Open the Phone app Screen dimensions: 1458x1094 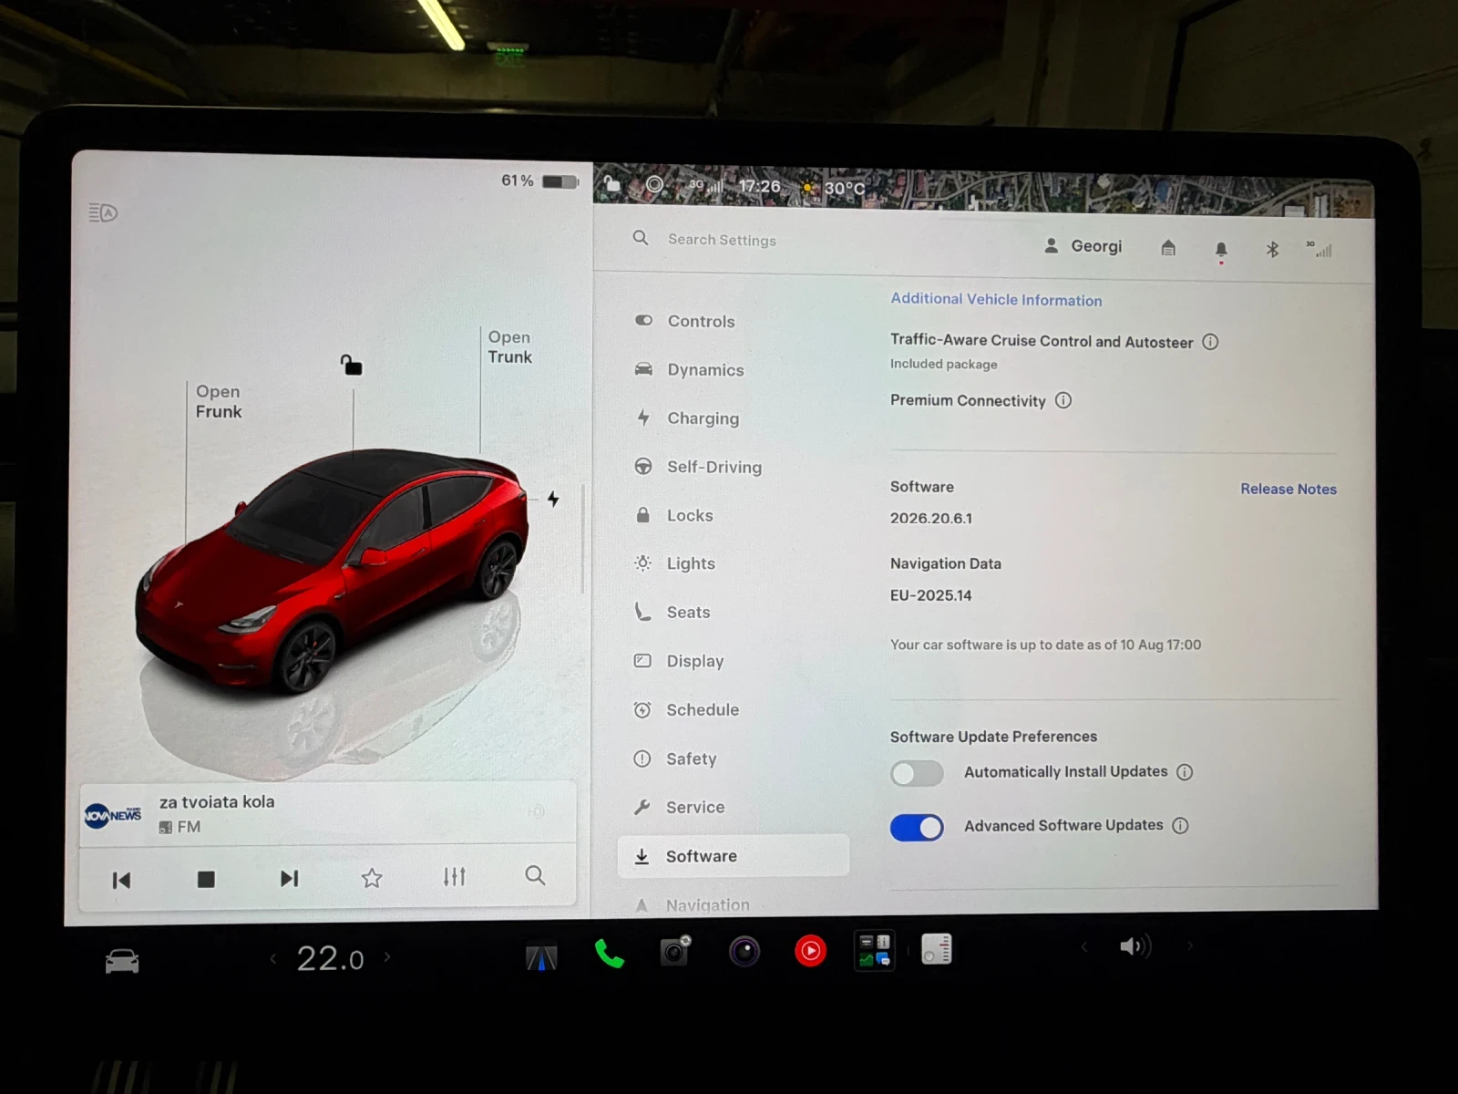(609, 954)
